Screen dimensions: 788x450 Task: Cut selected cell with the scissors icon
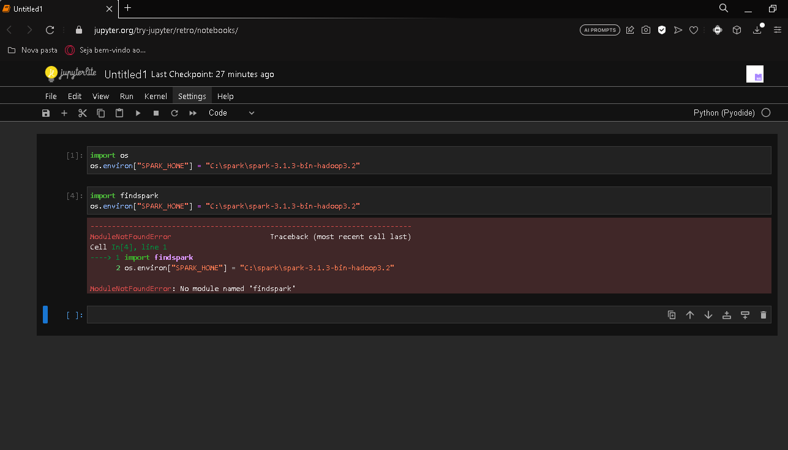point(83,113)
